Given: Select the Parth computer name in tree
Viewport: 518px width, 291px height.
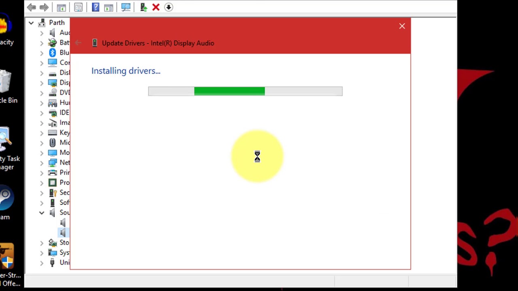Looking at the screenshot, I should coord(57,23).
